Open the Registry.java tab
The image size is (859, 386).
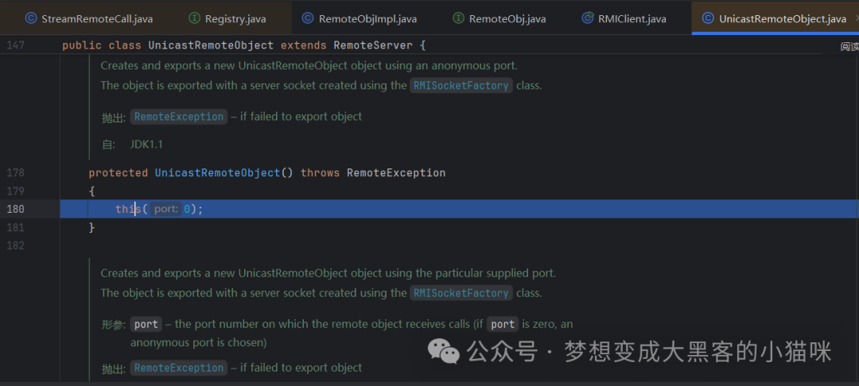click(227, 18)
